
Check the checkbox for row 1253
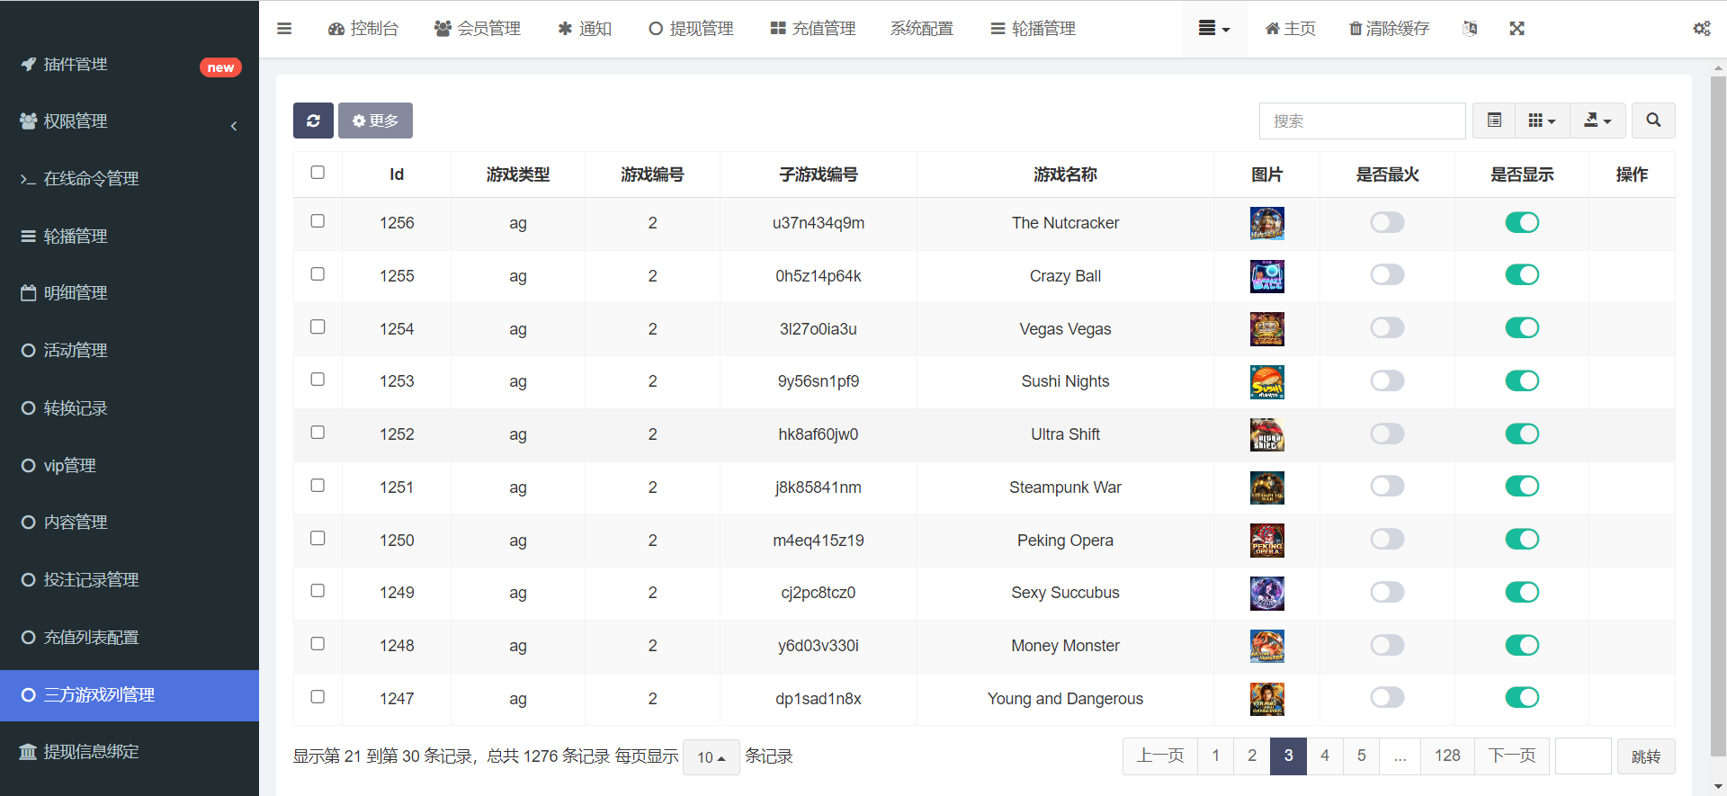point(318,380)
